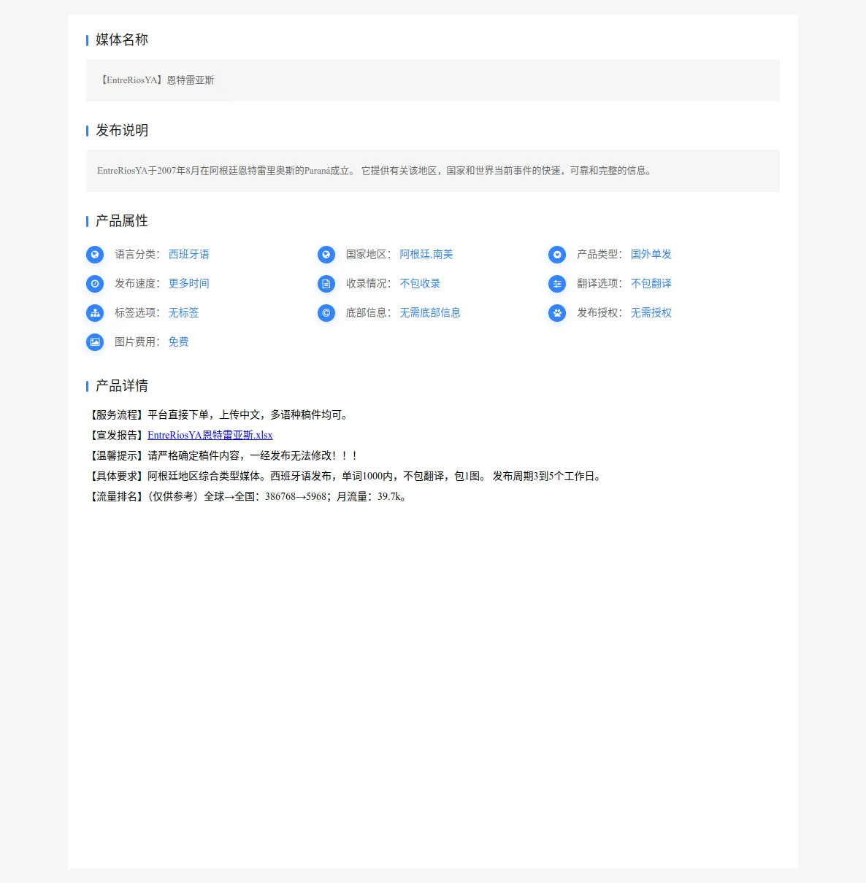Click the globe icon beside 国家地区
Screen dimensions: 866x883
326,255
